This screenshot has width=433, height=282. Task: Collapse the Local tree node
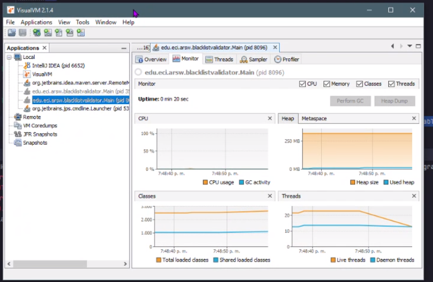pyautogui.click(x=9, y=57)
